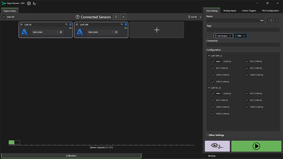Screen dimensions: 283x159
Task: Refresh the connected sensors list
Action: coord(116,17)
